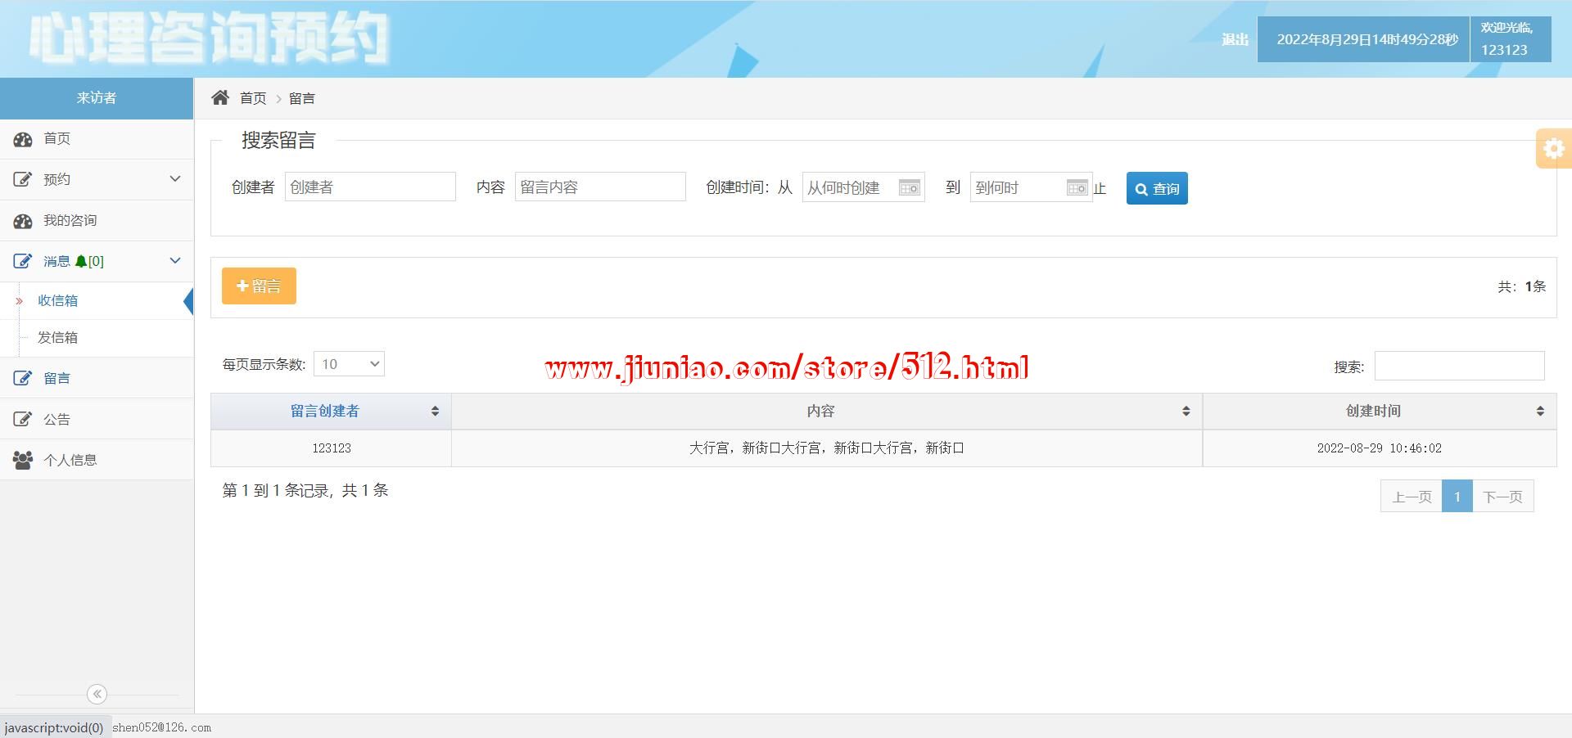1572x738 pixels.
Task: Click the edit icon beside 公告
Action: 23,419
